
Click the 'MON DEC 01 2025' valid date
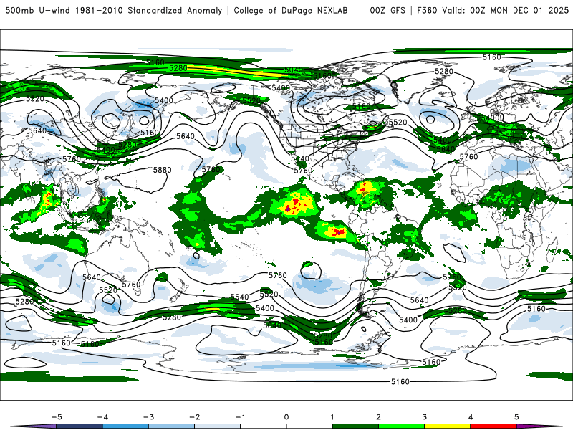pos(529,10)
